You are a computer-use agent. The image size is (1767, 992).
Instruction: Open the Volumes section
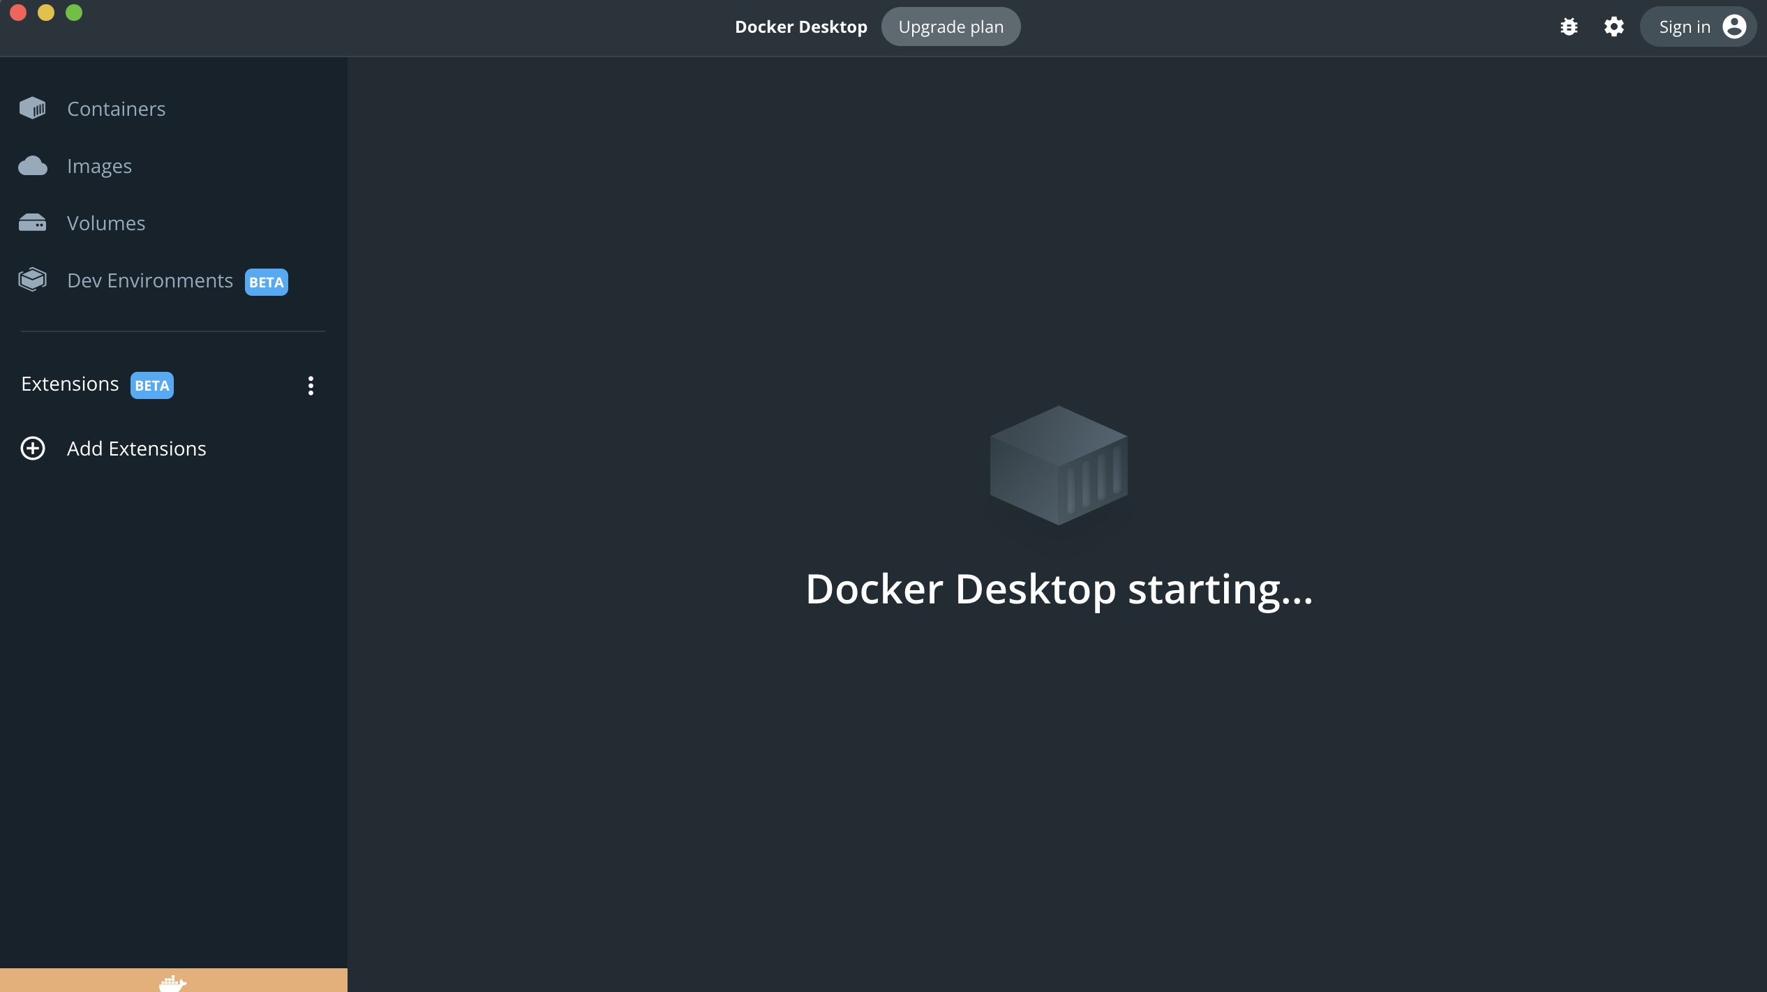click(106, 223)
